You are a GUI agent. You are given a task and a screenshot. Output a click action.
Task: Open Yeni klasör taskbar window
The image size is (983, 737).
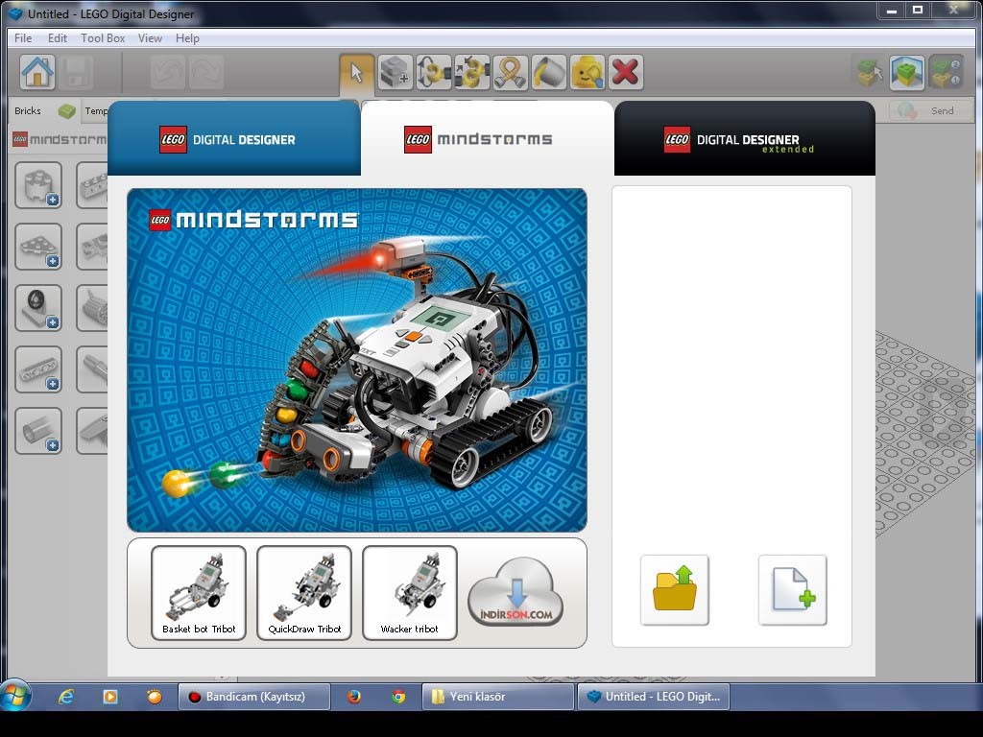[x=498, y=697]
